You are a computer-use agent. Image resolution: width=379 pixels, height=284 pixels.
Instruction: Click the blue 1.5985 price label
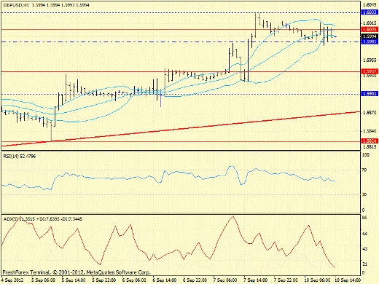370,42
